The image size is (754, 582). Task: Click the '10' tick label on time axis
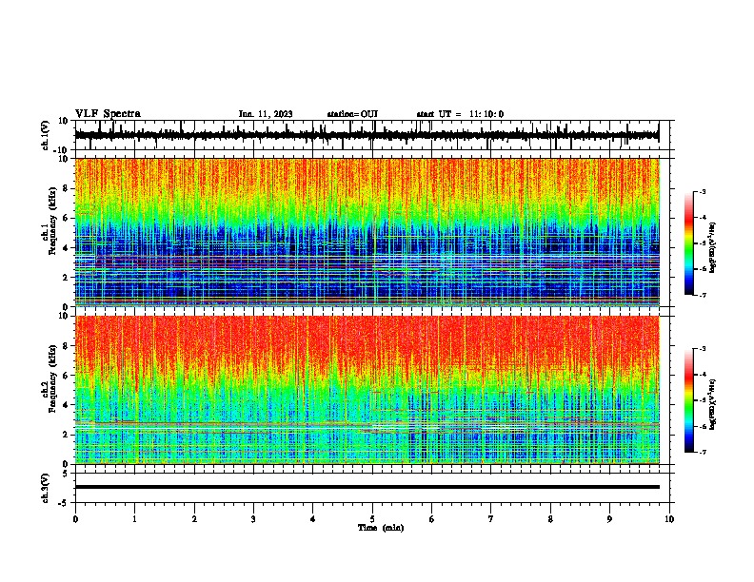669,519
